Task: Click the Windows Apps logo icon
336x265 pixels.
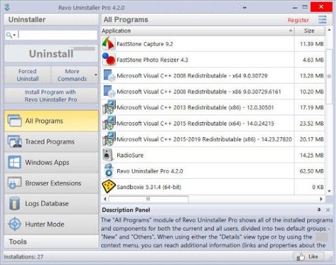Action: pyautogui.click(x=15, y=162)
